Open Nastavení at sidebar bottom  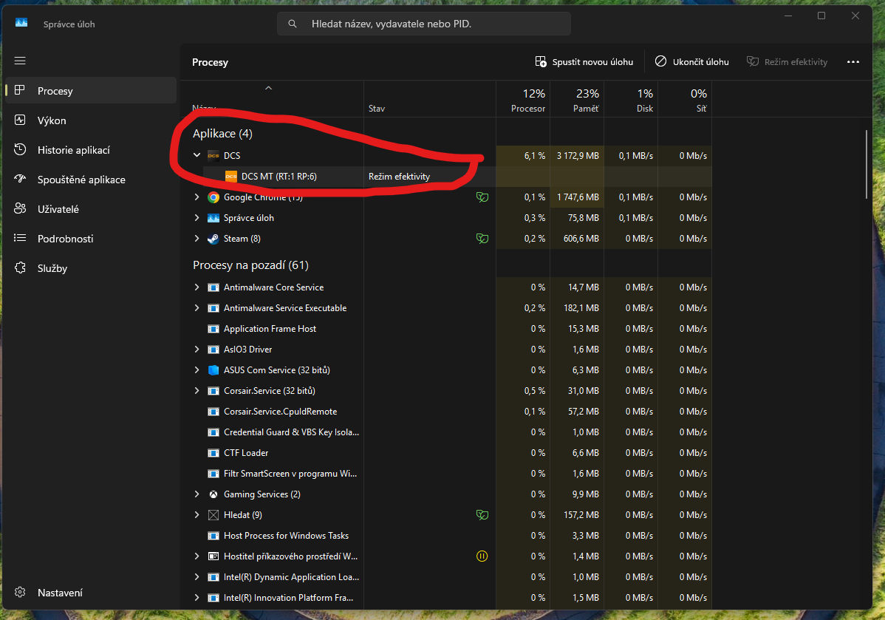tap(90, 593)
